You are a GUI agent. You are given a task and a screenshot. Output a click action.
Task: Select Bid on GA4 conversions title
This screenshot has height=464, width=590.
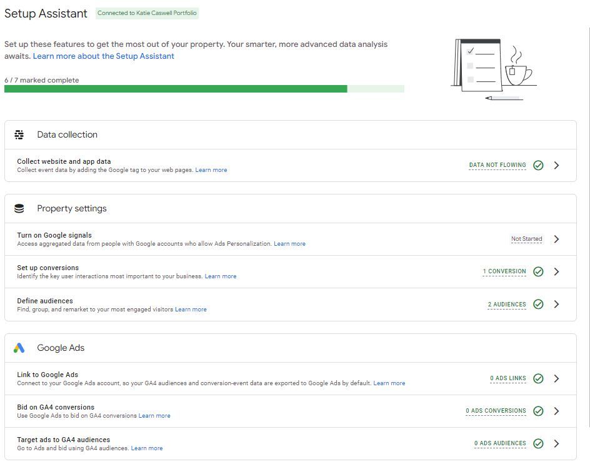coord(56,407)
